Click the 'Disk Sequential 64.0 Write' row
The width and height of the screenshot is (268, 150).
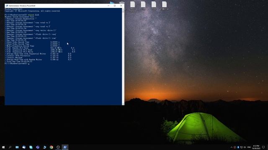tap(40, 52)
